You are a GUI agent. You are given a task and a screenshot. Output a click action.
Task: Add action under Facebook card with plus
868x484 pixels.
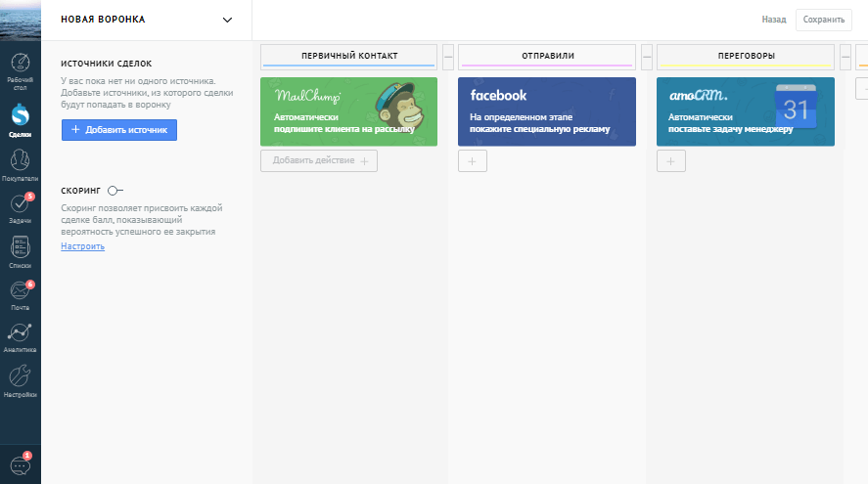(473, 161)
